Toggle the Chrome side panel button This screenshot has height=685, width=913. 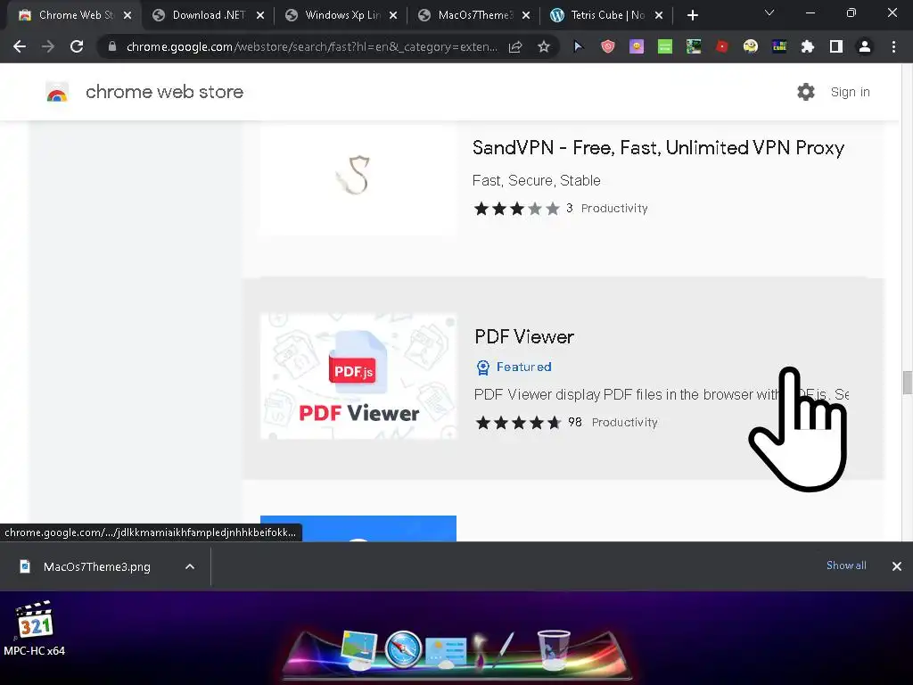[x=836, y=46]
